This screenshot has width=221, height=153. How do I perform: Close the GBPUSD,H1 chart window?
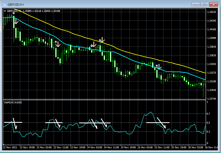click(214, 4)
